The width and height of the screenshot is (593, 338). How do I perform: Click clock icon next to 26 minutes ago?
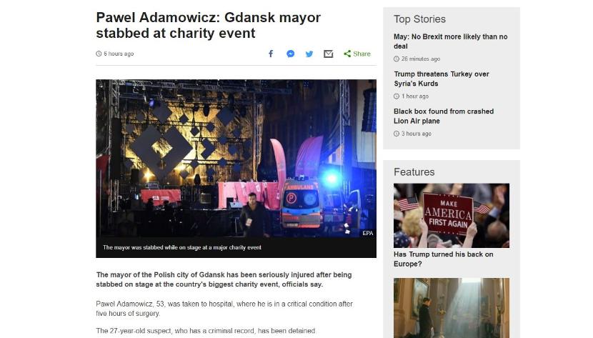(397, 59)
